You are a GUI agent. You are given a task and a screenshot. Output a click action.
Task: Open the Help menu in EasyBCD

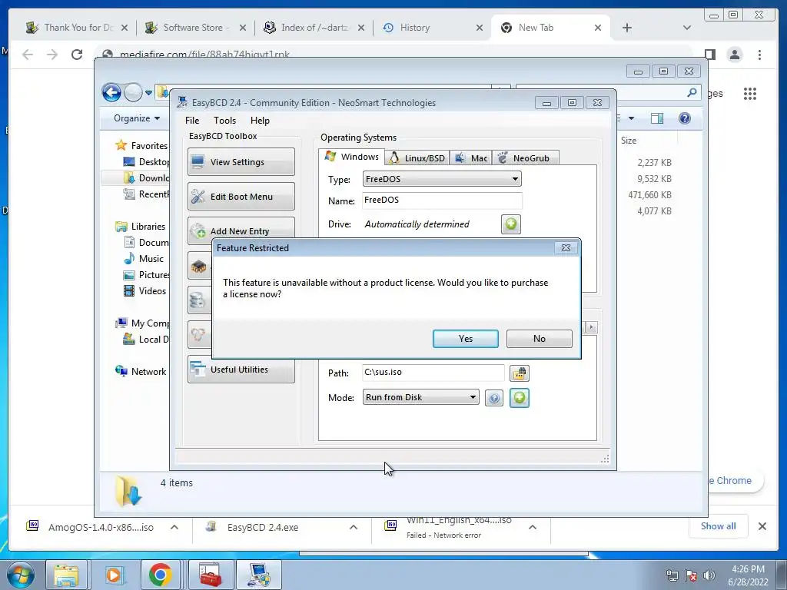260,121
